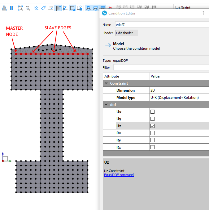The height and width of the screenshot is (210, 209).
Task: Toggle the highlighted rectangle selection icon
Action: (72, 8)
